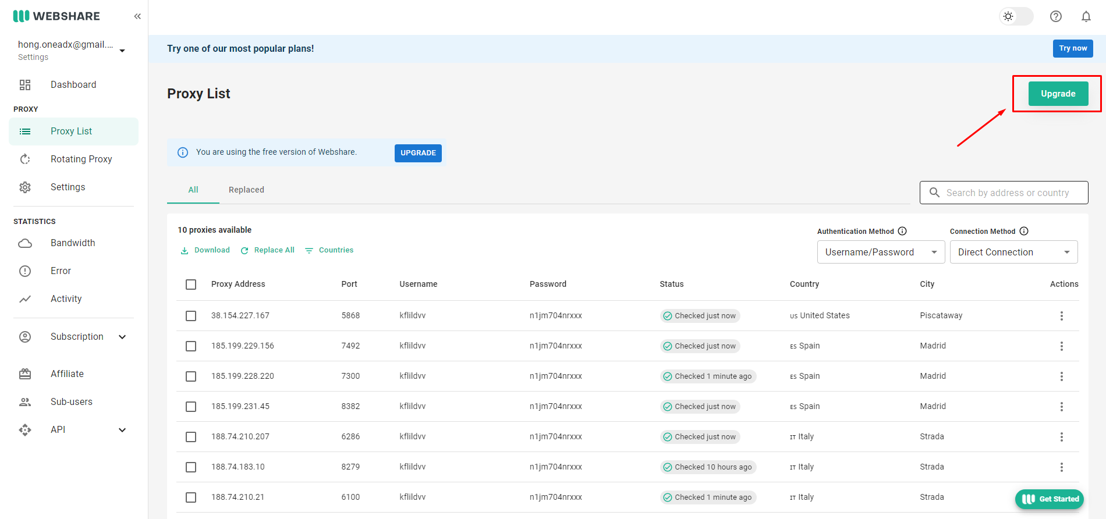Open the Direct Connection method dropdown
This screenshot has height=519, width=1106.
coord(1013,252)
